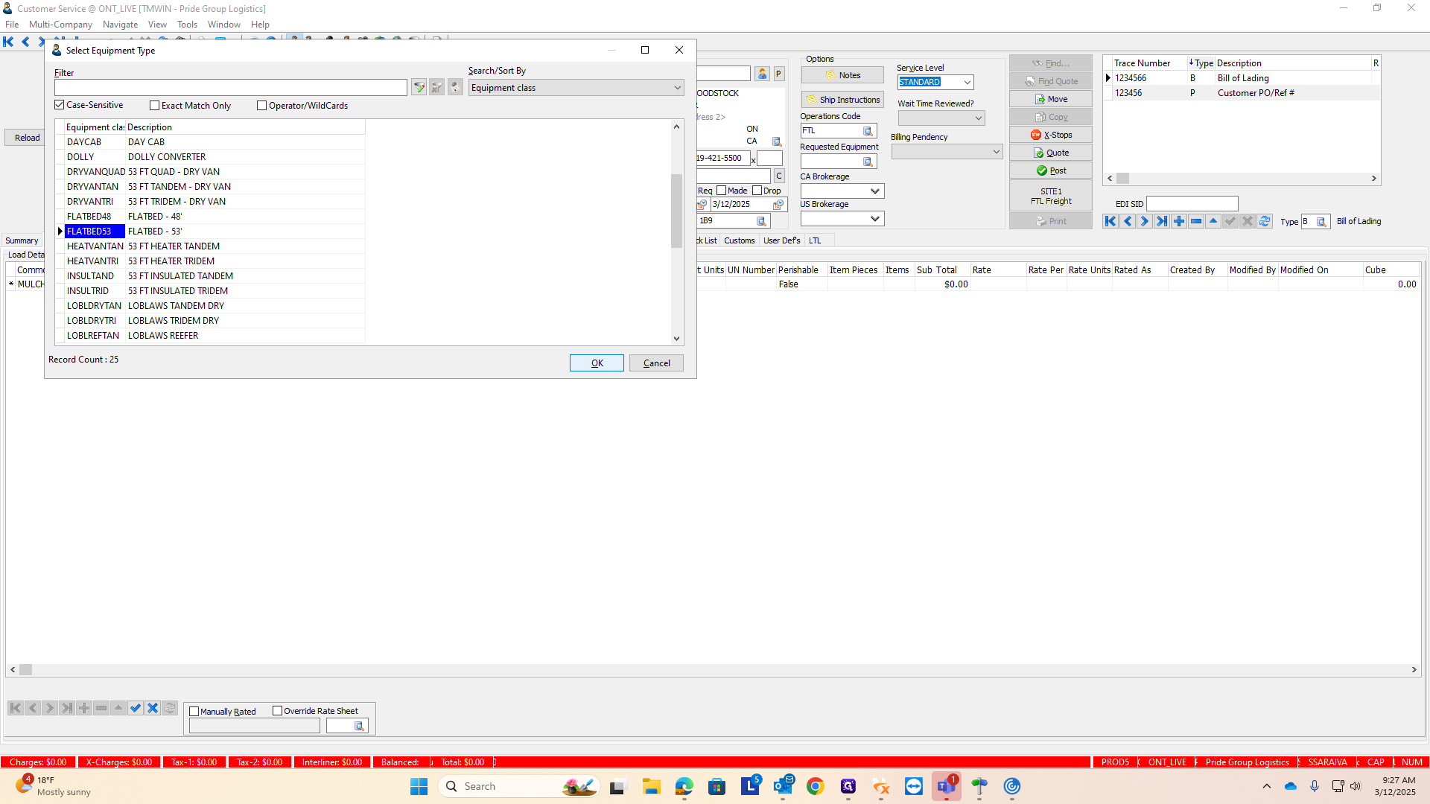Expand the CA Brokerage dropdown
Viewport: 1430px width, 804px height.
(x=875, y=191)
